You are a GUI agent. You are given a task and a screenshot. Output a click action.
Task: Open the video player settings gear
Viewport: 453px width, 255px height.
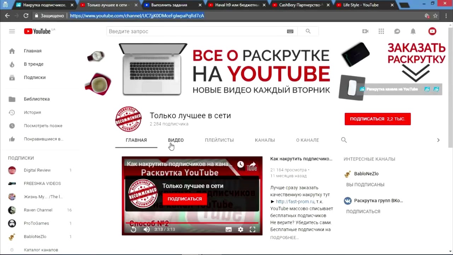[x=241, y=229]
